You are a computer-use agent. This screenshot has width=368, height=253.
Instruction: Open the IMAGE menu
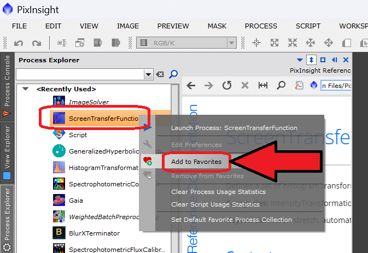tap(128, 26)
